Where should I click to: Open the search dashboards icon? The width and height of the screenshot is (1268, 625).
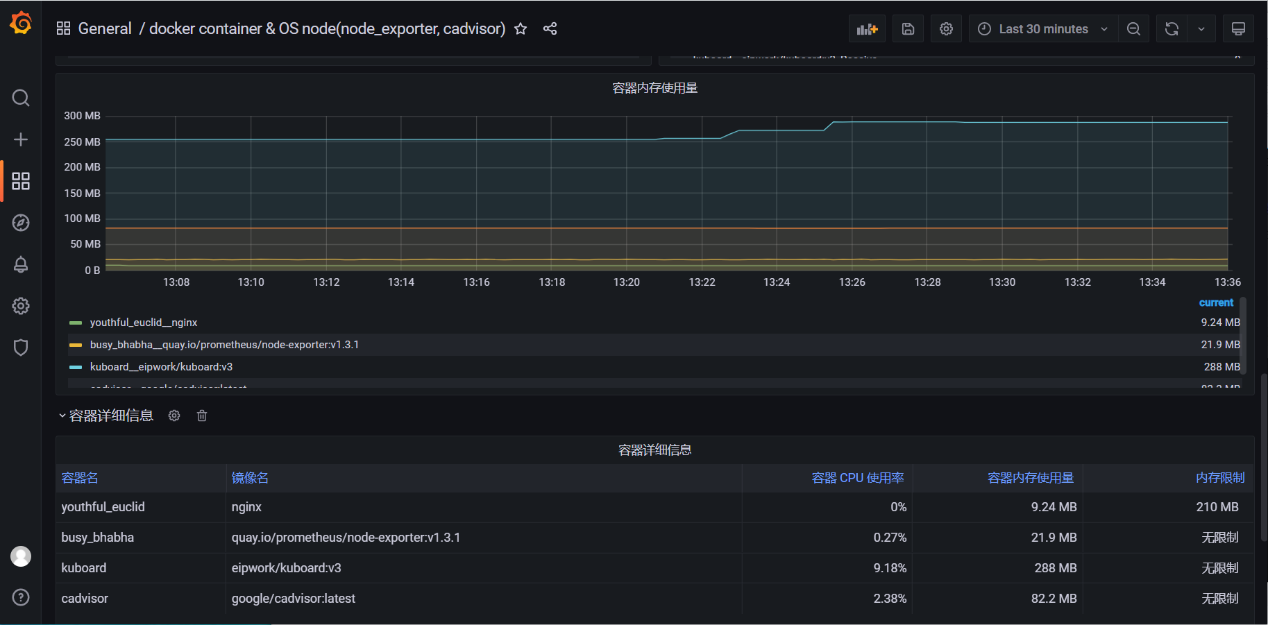[x=21, y=98]
